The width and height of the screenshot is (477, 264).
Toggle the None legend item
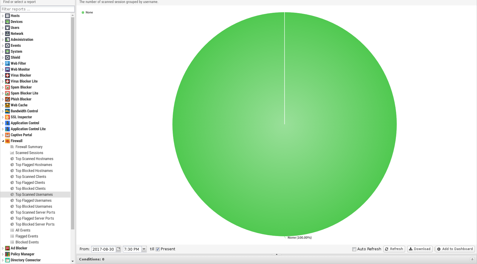coord(87,13)
